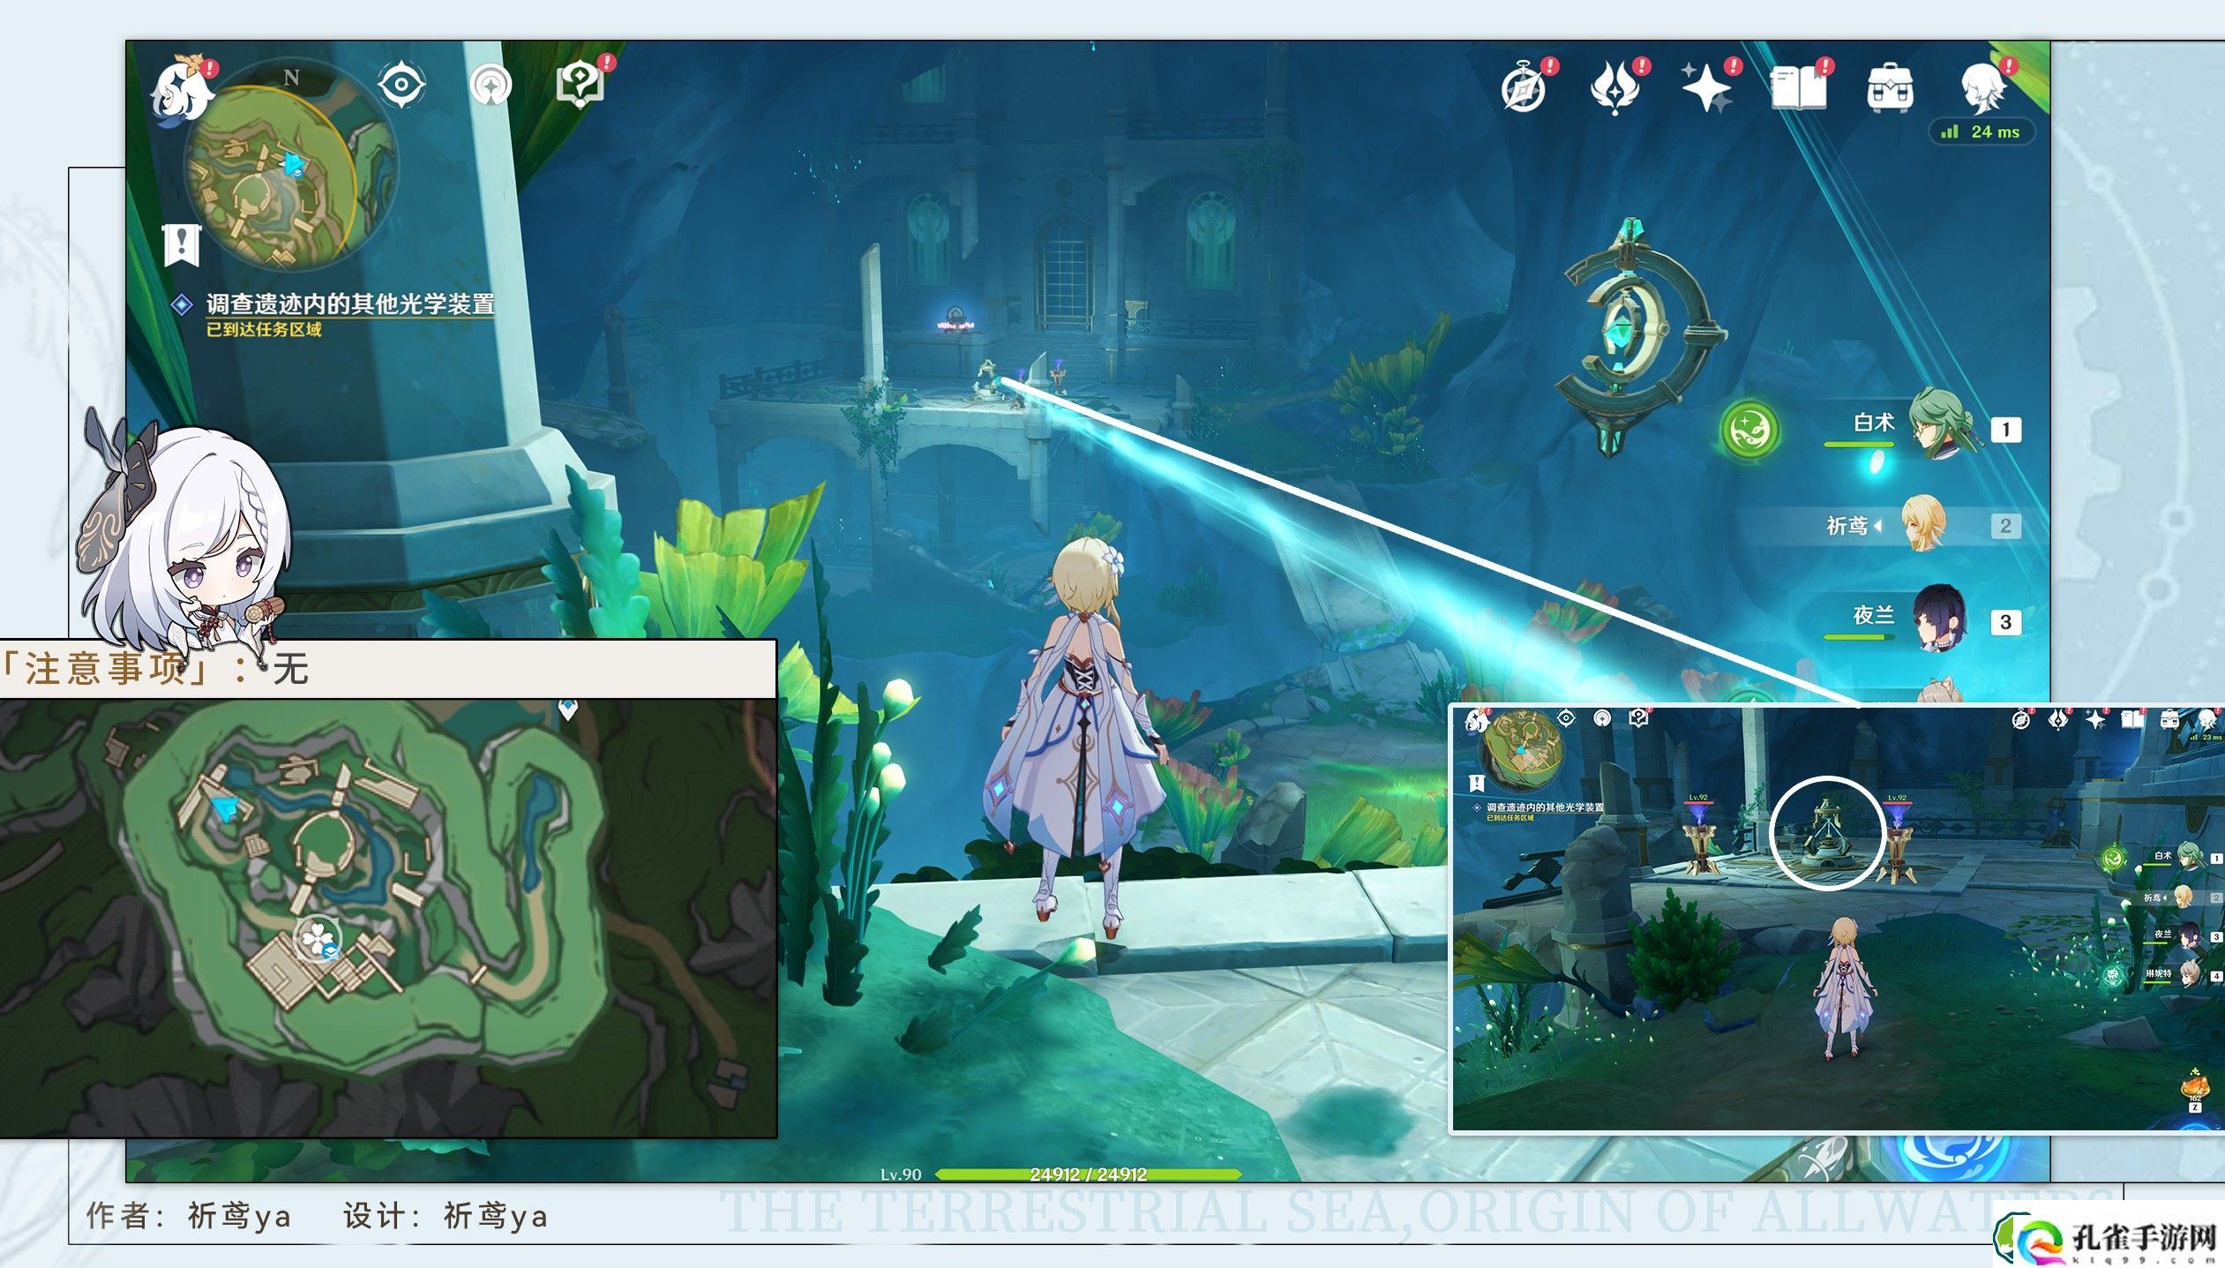
Task: Open the four-point star Wish icon in main view
Action: pos(1707,88)
